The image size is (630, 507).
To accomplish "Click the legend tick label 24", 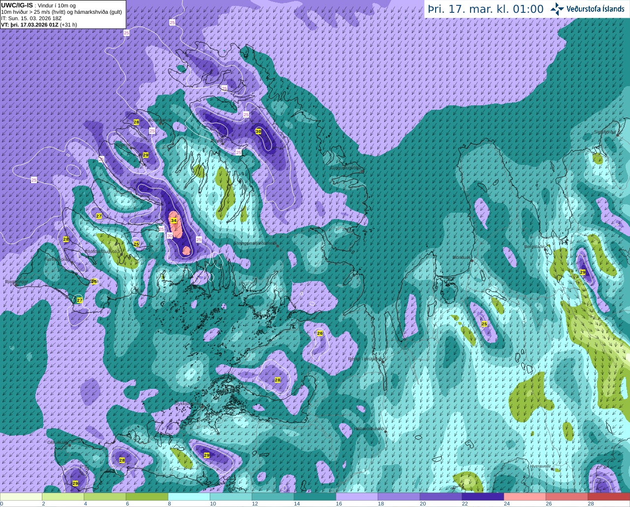I will pos(506,504).
